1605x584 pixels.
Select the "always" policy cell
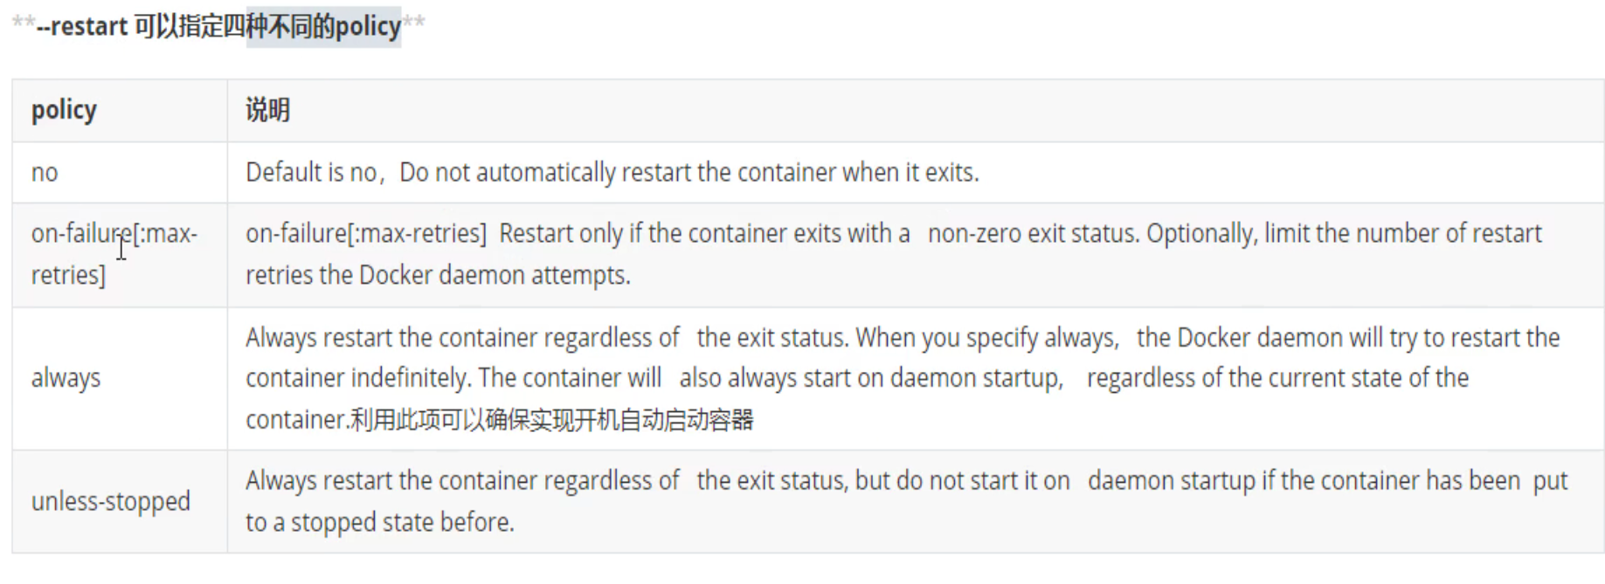click(66, 378)
